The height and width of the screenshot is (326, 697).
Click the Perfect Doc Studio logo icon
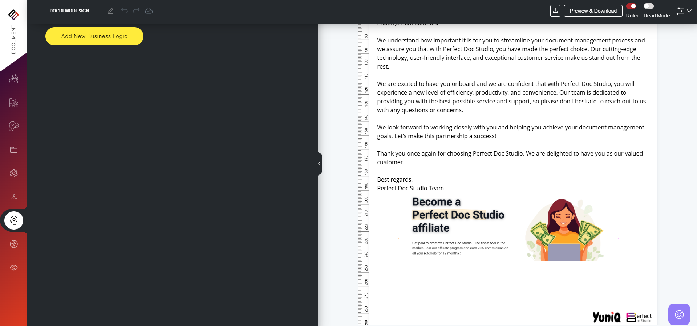coord(13,15)
